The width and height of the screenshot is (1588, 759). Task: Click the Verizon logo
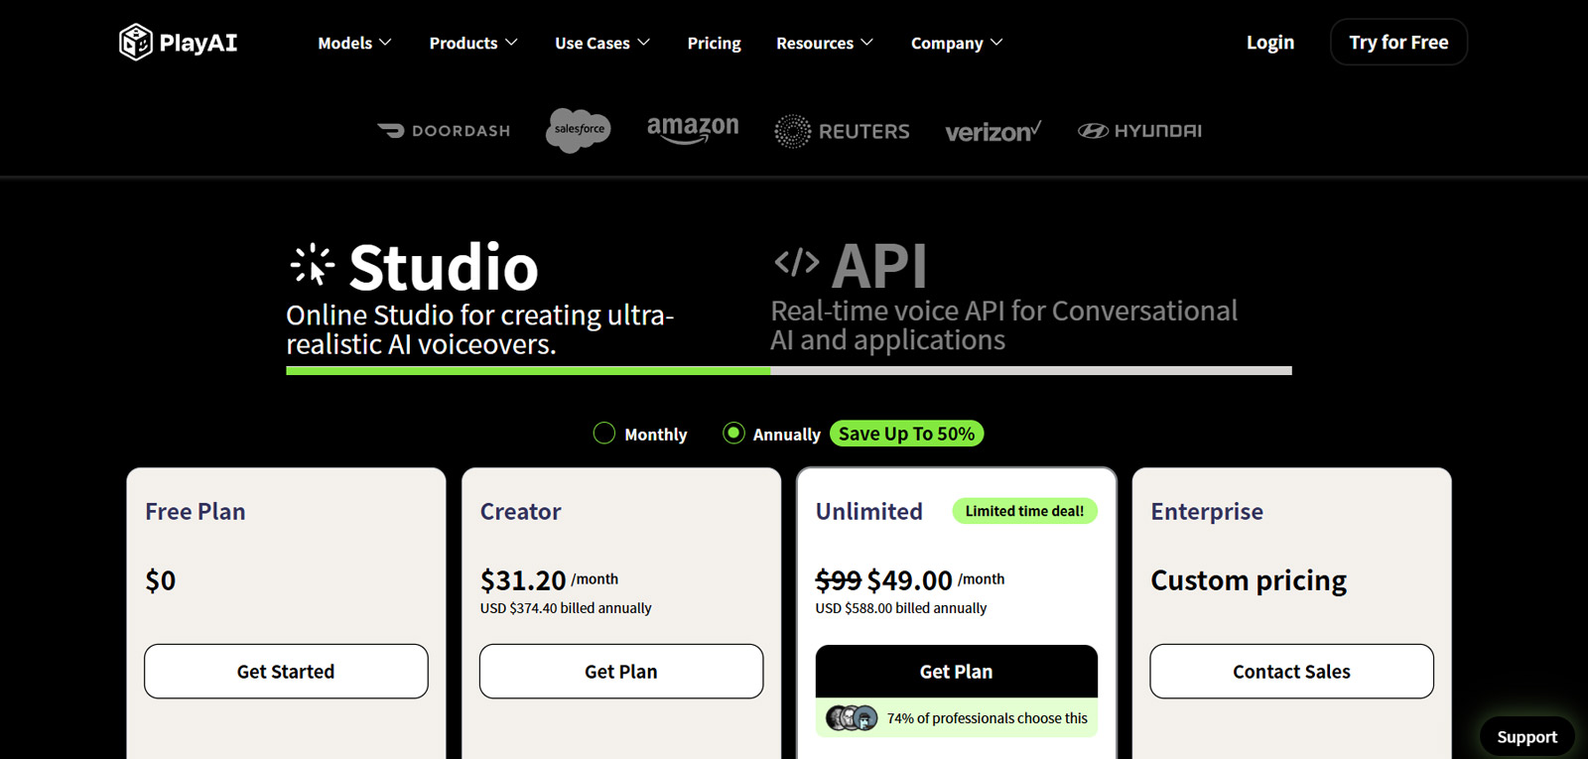click(x=992, y=131)
